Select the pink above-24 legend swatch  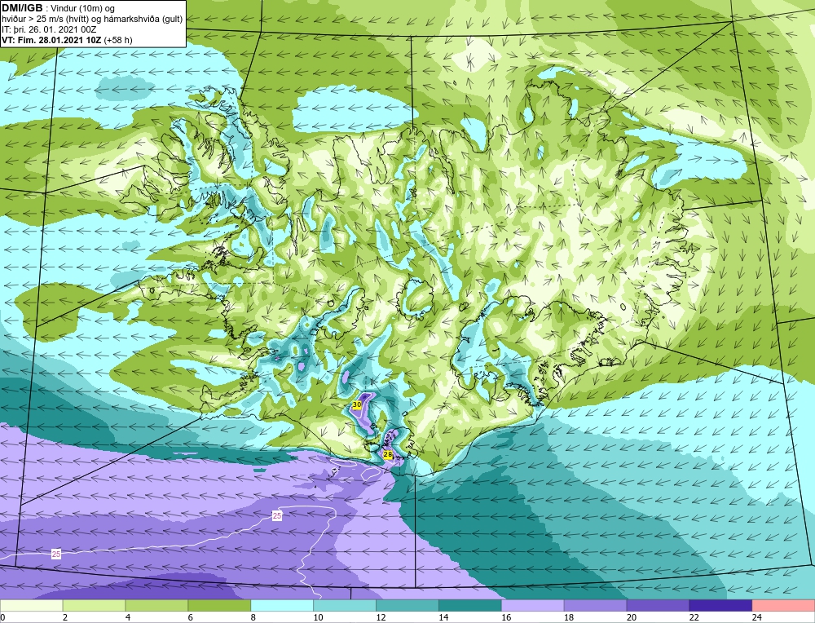click(783, 606)
